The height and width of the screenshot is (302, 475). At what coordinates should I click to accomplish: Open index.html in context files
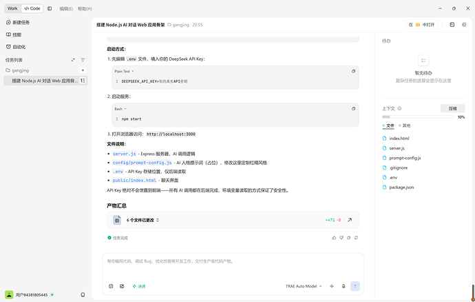coord(396,139)
